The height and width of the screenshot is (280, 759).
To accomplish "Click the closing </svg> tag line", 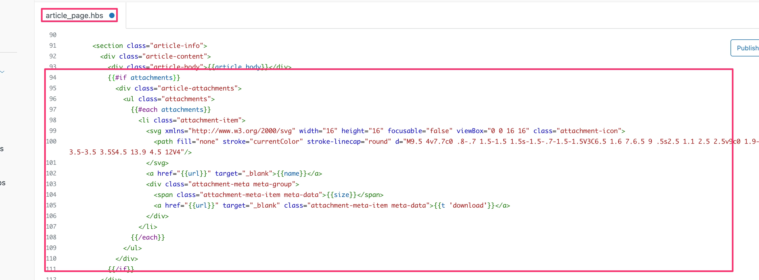I will coord(157,163).
